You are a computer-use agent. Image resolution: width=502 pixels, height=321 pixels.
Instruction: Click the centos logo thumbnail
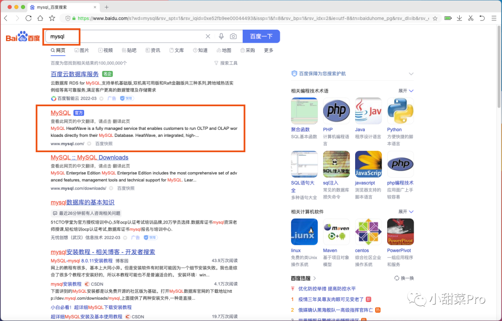pyautogui.click(x=368, y=232)
